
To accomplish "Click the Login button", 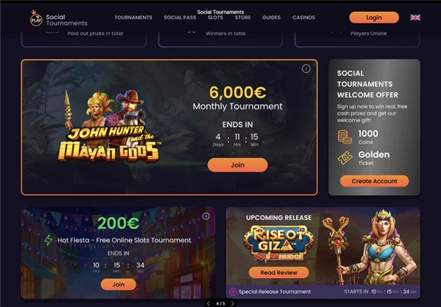I will [x=374, y=18].
